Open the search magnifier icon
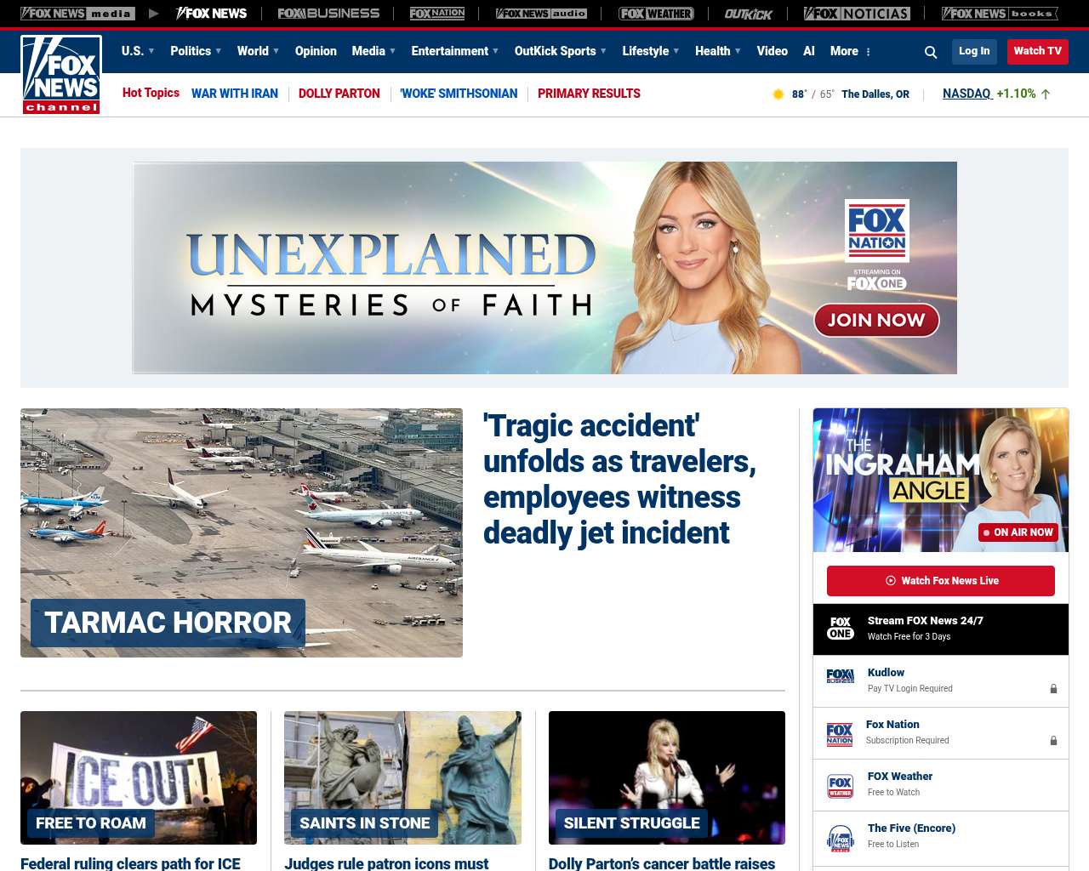 (931, 52)
